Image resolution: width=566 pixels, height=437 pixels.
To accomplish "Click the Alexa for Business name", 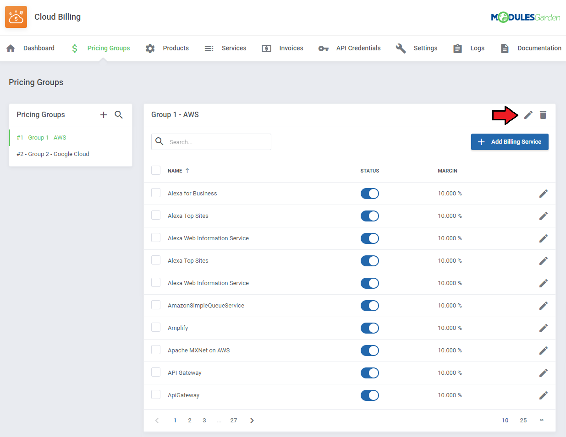I will click(x=192, y=194).
